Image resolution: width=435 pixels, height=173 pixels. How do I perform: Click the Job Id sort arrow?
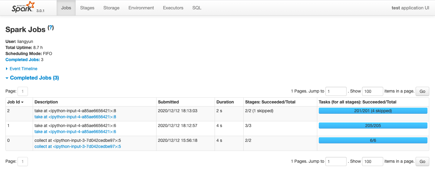22,102
